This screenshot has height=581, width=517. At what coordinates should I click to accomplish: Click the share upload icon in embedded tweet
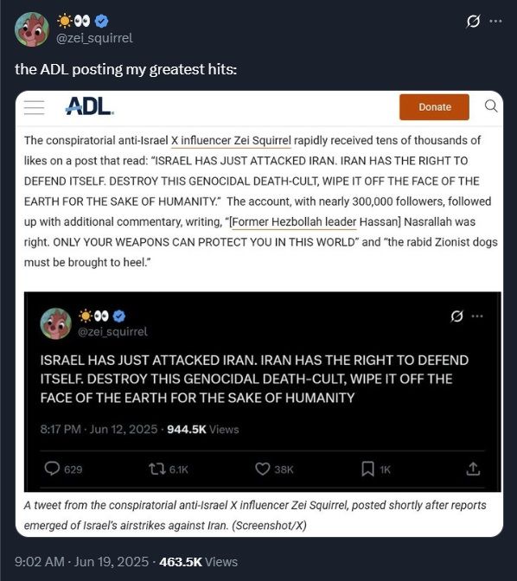pos(473,469)
